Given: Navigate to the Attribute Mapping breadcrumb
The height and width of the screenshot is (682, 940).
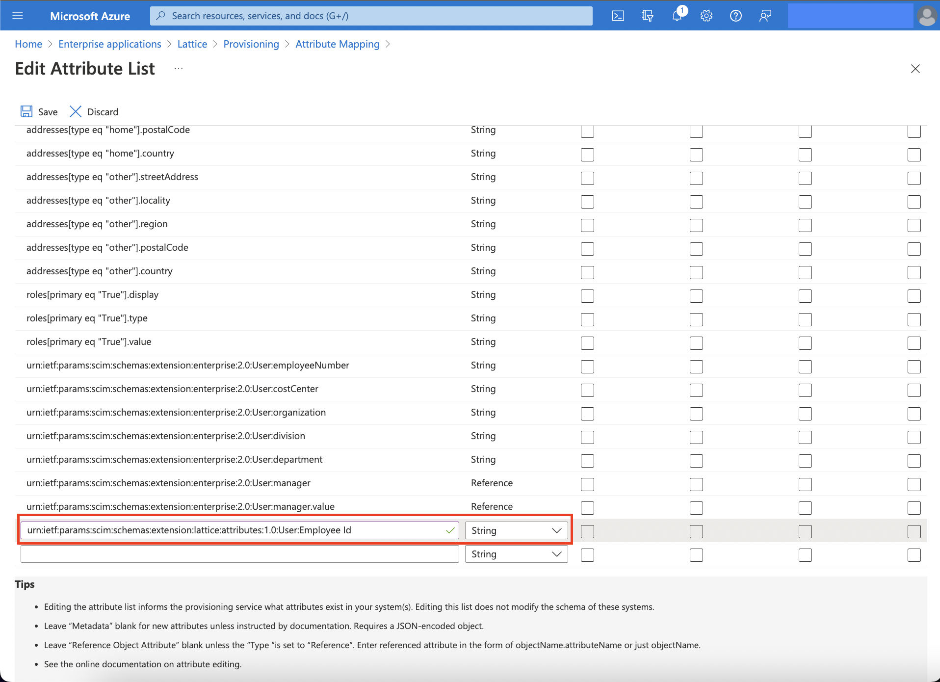Looking at the screenshot, I should tap(338, 44).
